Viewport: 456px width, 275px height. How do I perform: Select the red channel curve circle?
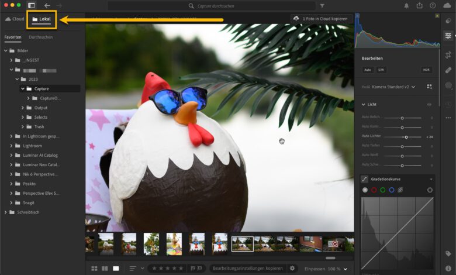tap(374, 190)
